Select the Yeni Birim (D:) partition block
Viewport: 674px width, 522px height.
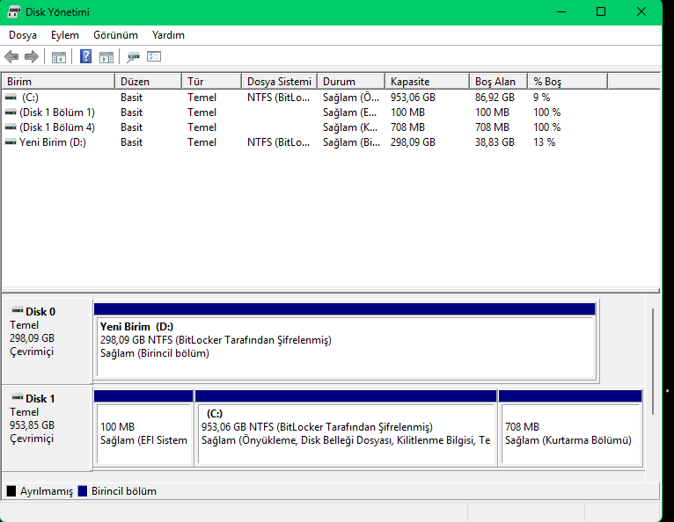[x=345, y=341]
